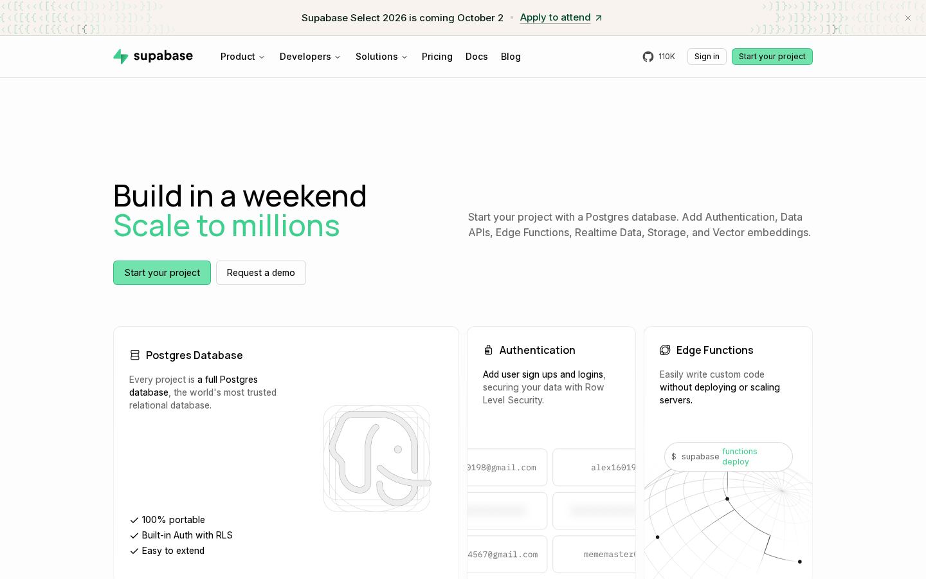Open the Docs page
The height and width of the screenshot is (579, 926).
477,57
